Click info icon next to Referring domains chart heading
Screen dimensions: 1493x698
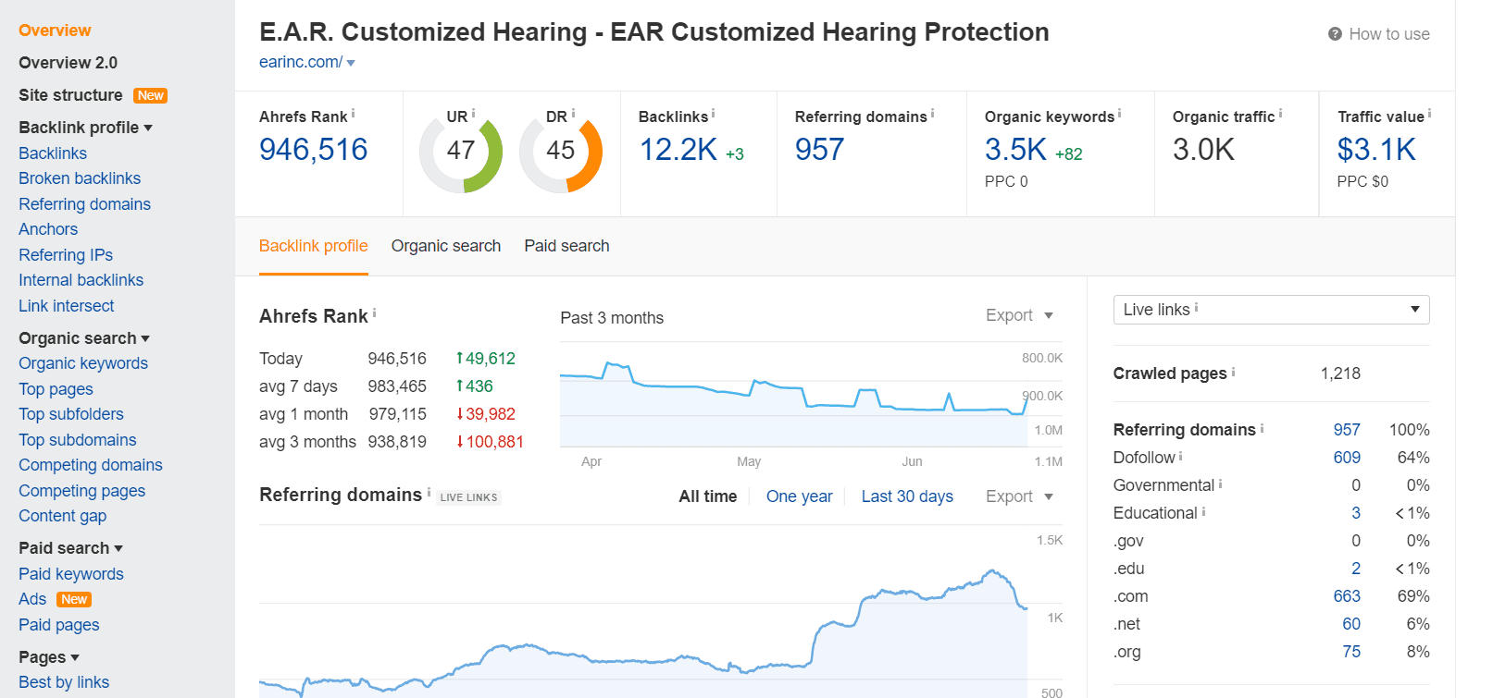[429, 492]
